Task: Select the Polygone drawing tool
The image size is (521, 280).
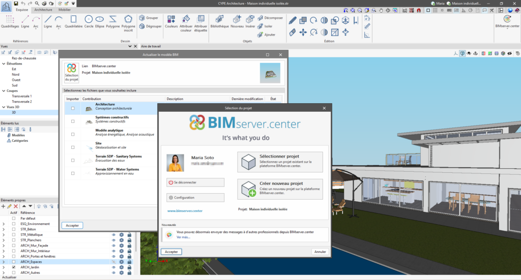Action: point(112,21)
